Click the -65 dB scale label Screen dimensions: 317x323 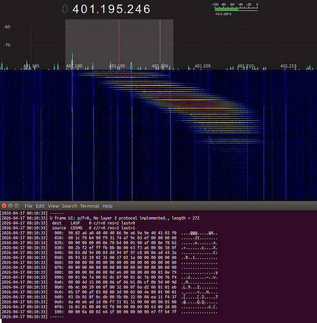pyautogui.click(x=7, y=27)
